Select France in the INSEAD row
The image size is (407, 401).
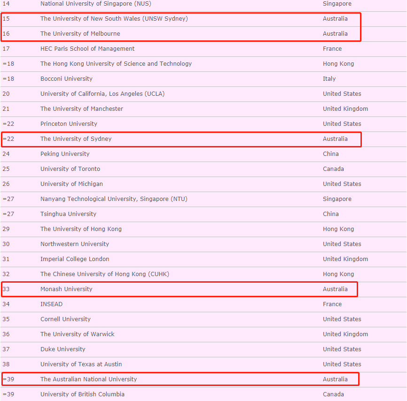tap(332, 304)
